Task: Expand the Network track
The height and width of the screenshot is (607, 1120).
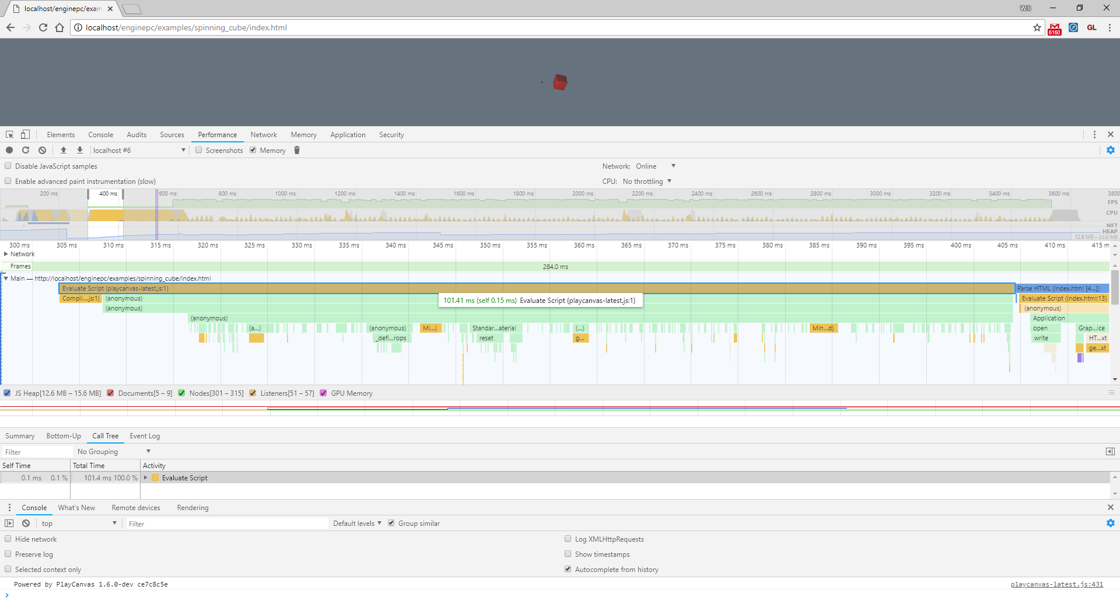Action: click(6, 254)
